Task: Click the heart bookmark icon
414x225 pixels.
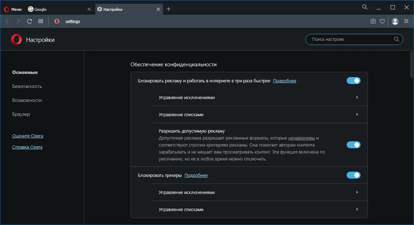Action: tap(382, 21)
